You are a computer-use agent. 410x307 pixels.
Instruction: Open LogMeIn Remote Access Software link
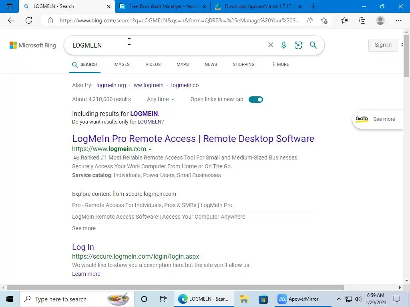tap(159, 217)
